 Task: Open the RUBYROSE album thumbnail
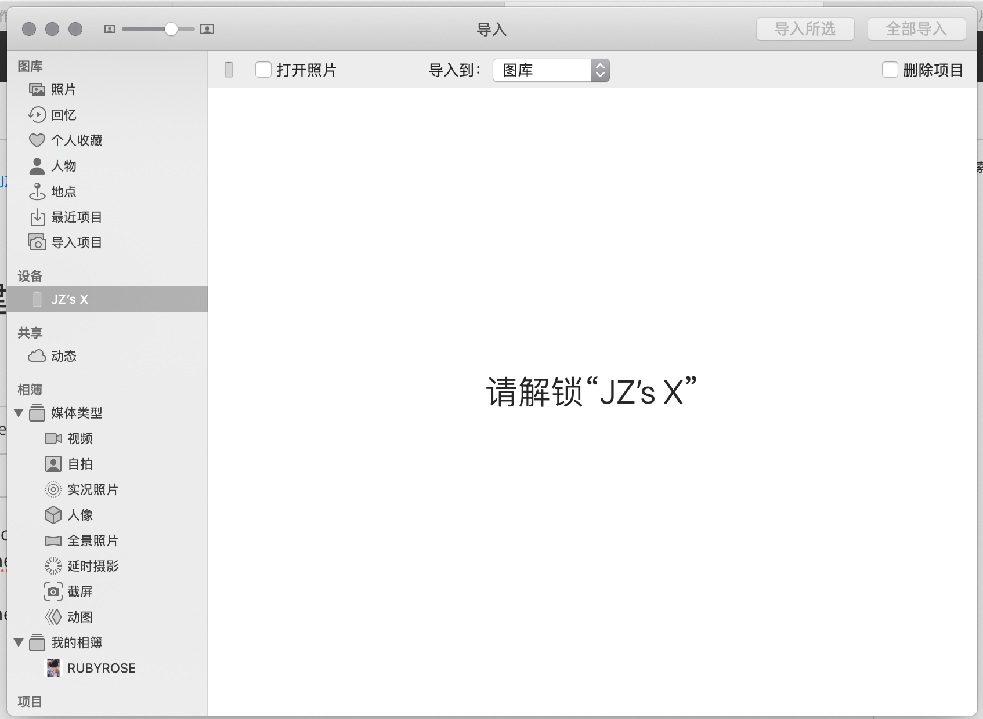pos(53,668)
